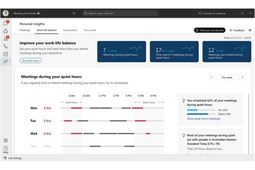Click the Others: 38% progress bar

(x=201, y=114)
